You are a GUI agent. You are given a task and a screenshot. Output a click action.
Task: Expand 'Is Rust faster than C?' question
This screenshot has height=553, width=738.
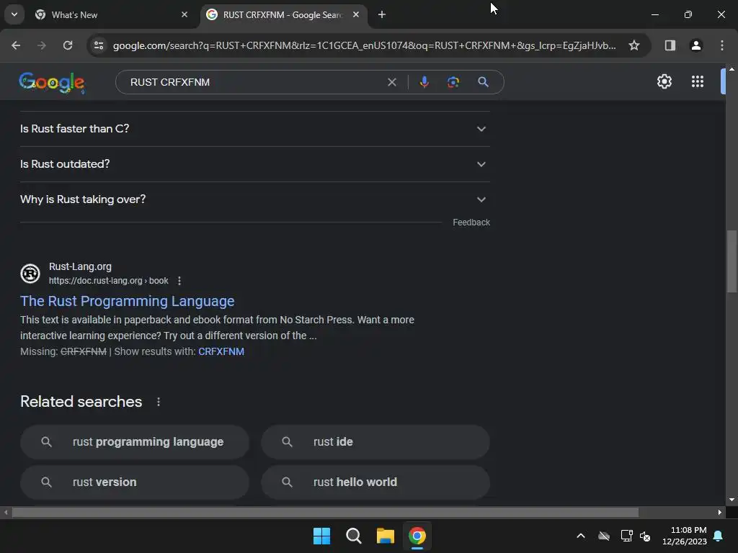pos(254,129)
